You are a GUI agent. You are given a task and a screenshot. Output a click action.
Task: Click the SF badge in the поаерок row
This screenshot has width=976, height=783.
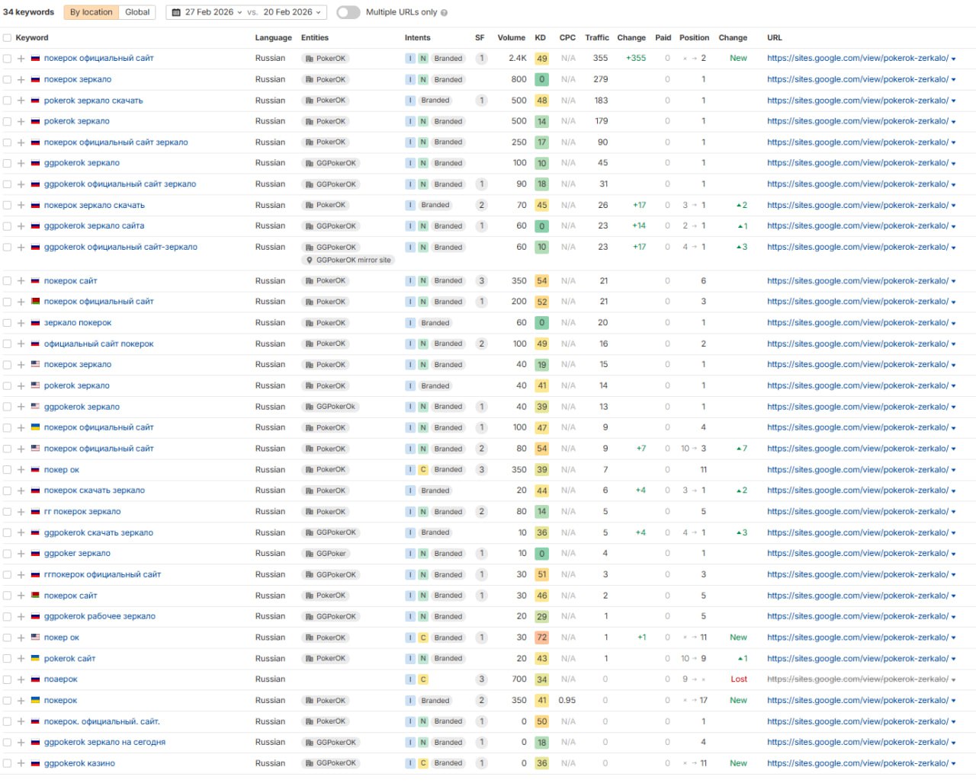point(481,679)
